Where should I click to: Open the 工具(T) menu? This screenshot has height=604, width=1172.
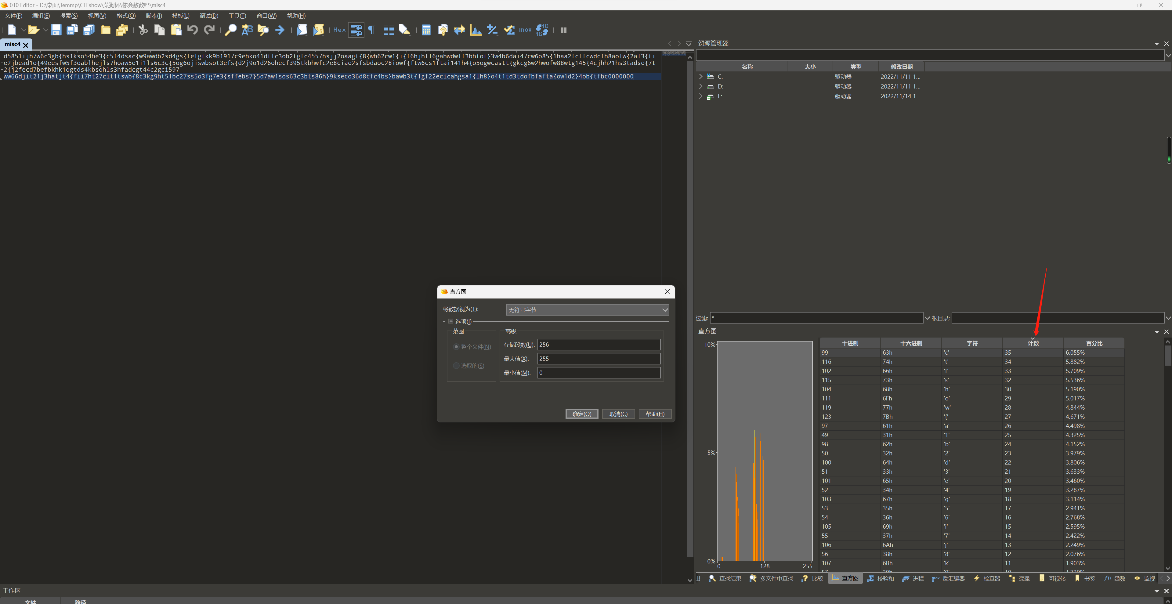pos(237,16)
